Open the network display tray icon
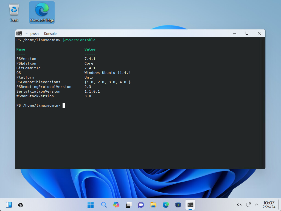 [248, 205]
